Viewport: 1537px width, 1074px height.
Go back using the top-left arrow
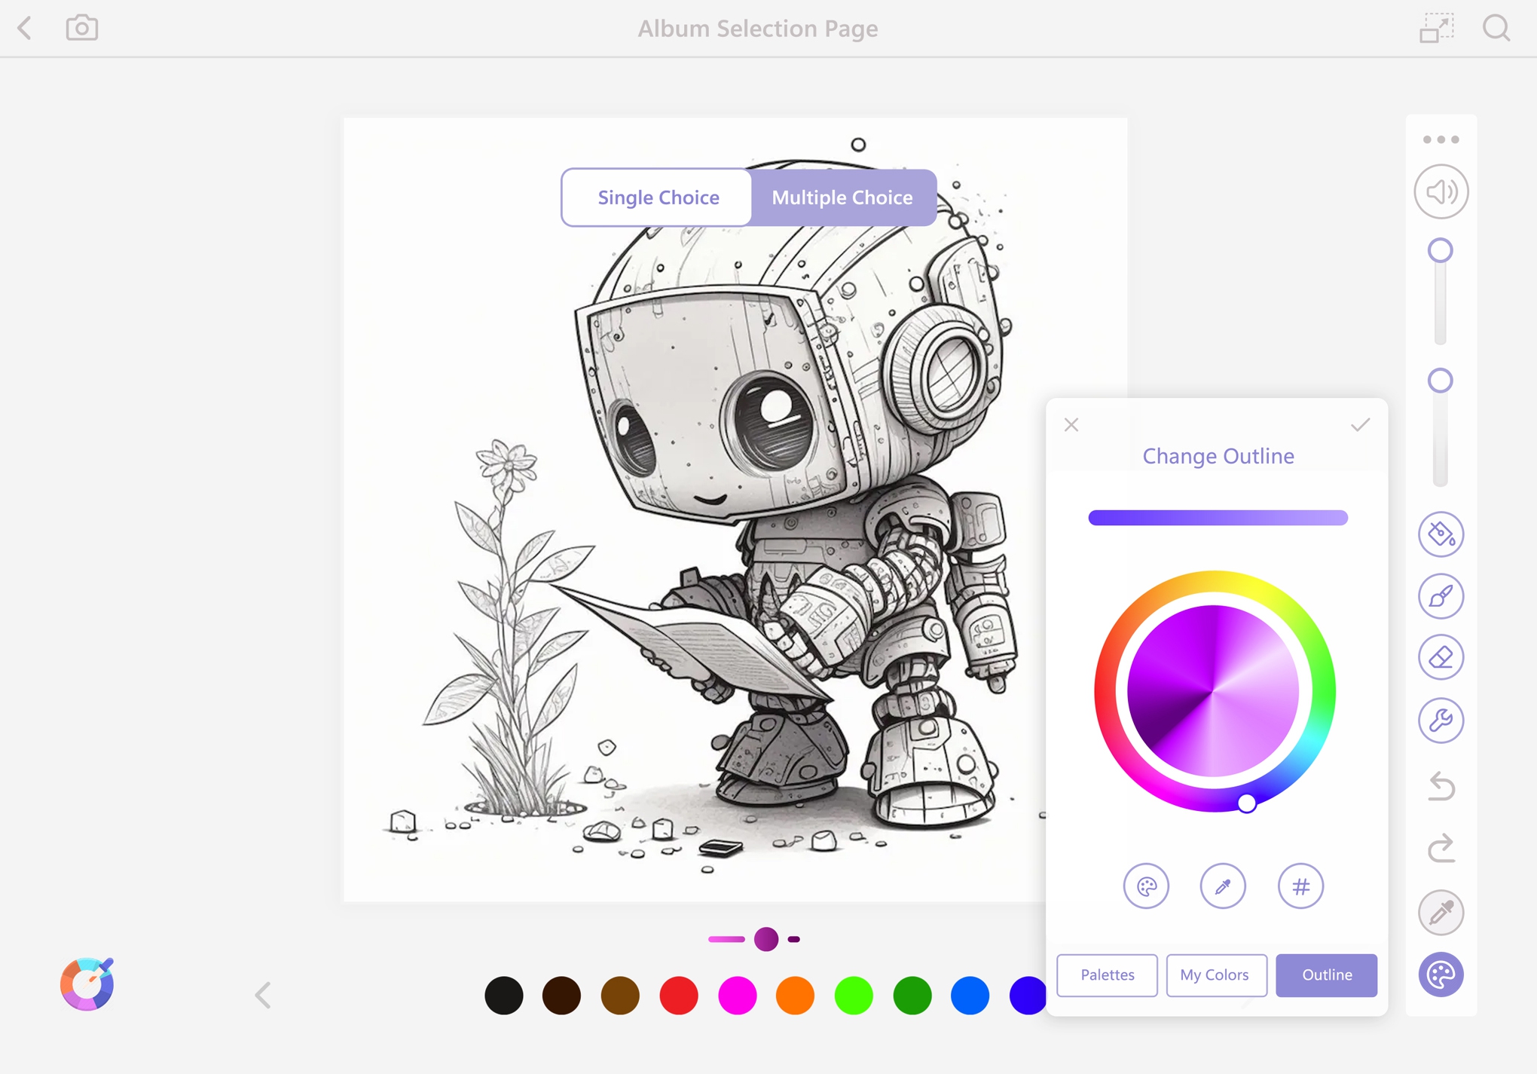[25, 29]
